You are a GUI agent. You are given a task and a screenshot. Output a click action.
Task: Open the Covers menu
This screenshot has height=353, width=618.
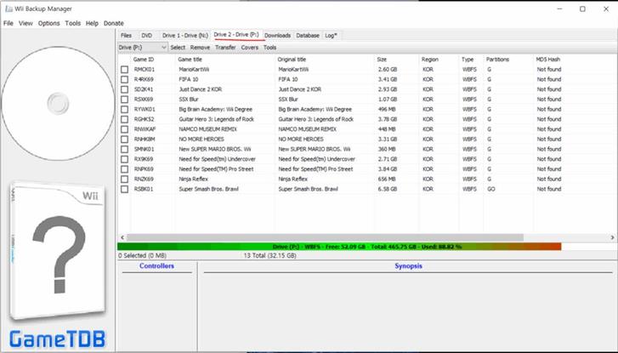pos(249,48)
